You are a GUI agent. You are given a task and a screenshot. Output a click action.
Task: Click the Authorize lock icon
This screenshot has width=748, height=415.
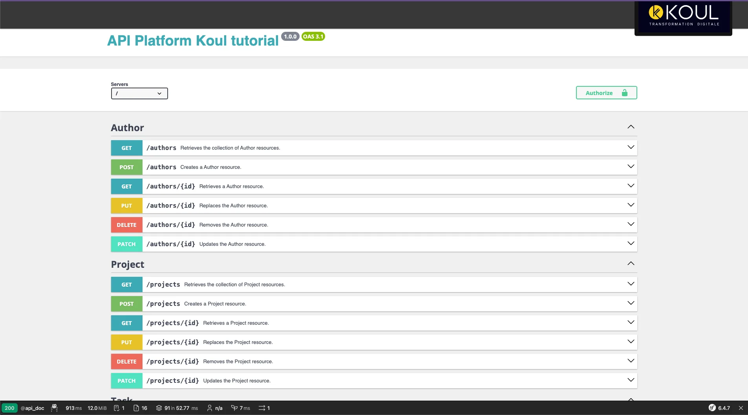(625, 93)
